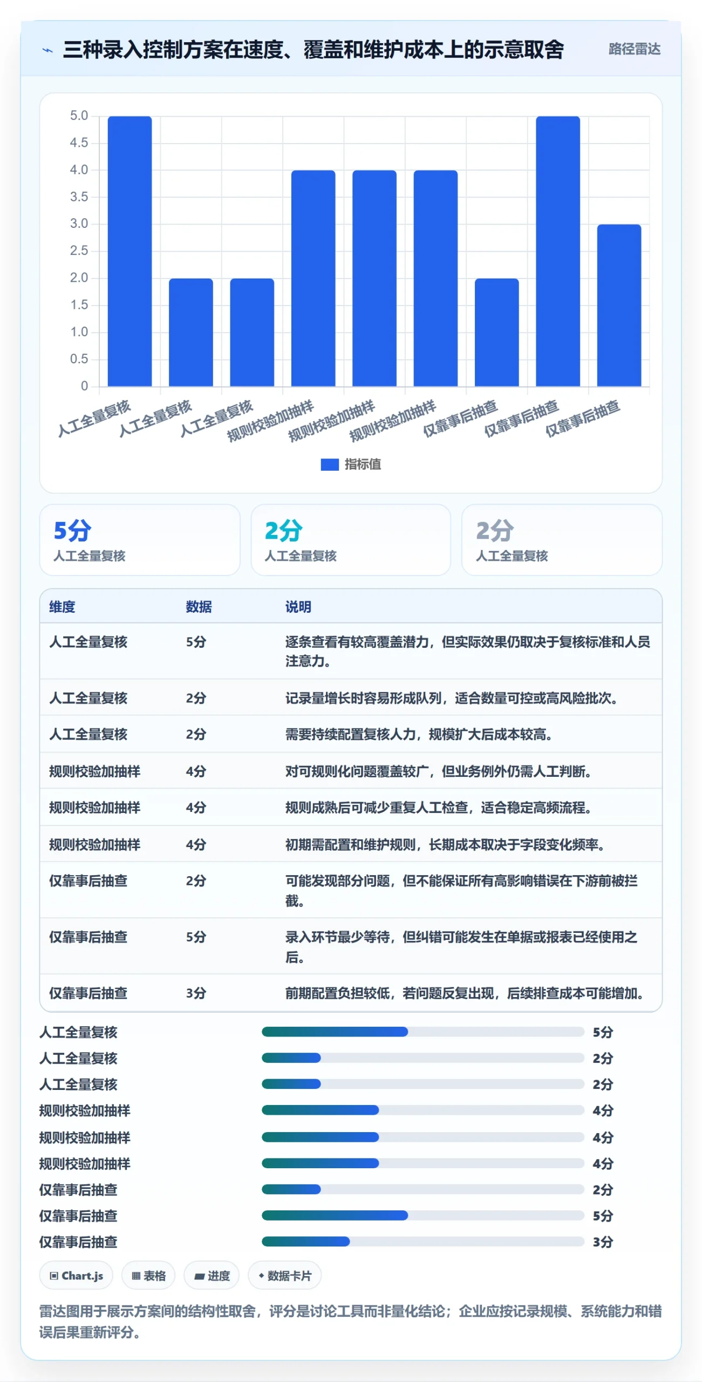Viewport: 702px width, 1382px height.
Task: Click table text 录入环节最少等待
Action: tap(337, 937)
